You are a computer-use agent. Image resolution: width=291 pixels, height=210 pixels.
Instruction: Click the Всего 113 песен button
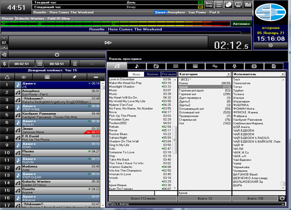(x=143, y=199)
